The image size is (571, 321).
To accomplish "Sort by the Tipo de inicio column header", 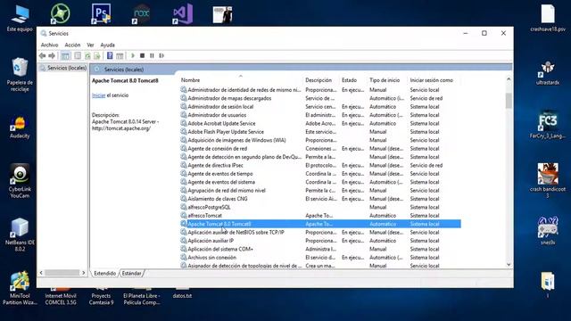I will (x=385, y=80).
